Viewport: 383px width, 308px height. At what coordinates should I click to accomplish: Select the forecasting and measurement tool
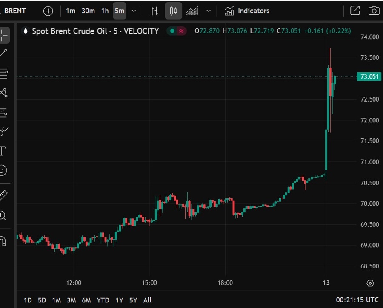coord(4,113)
